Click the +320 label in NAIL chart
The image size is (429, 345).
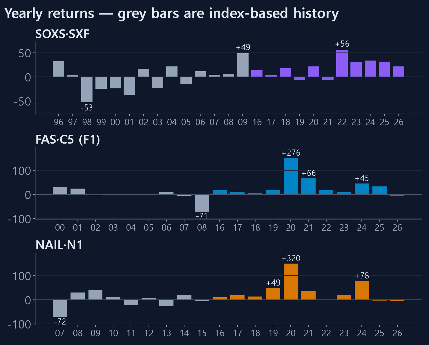tap(291, 258)
